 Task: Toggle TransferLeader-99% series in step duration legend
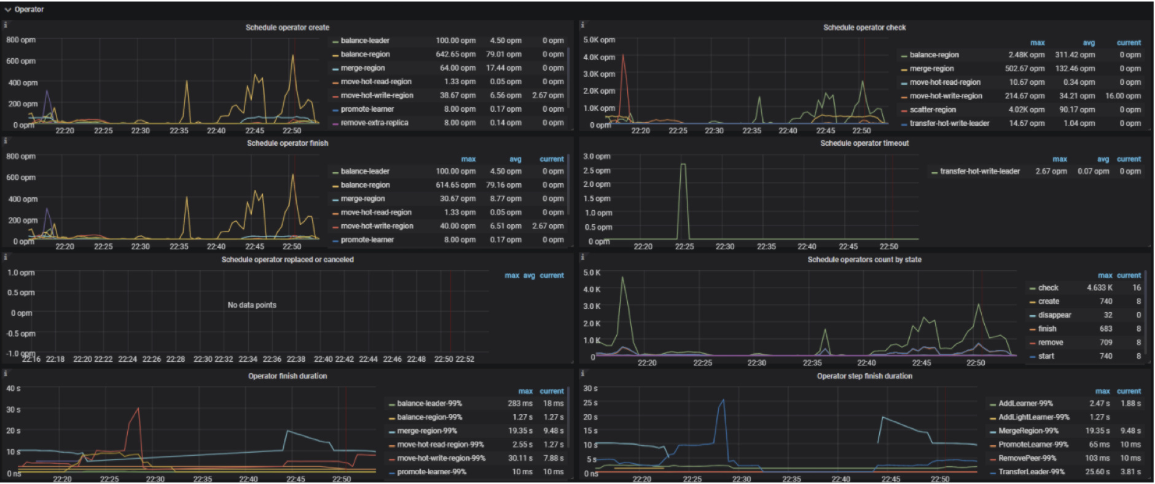pos(1031,472)
